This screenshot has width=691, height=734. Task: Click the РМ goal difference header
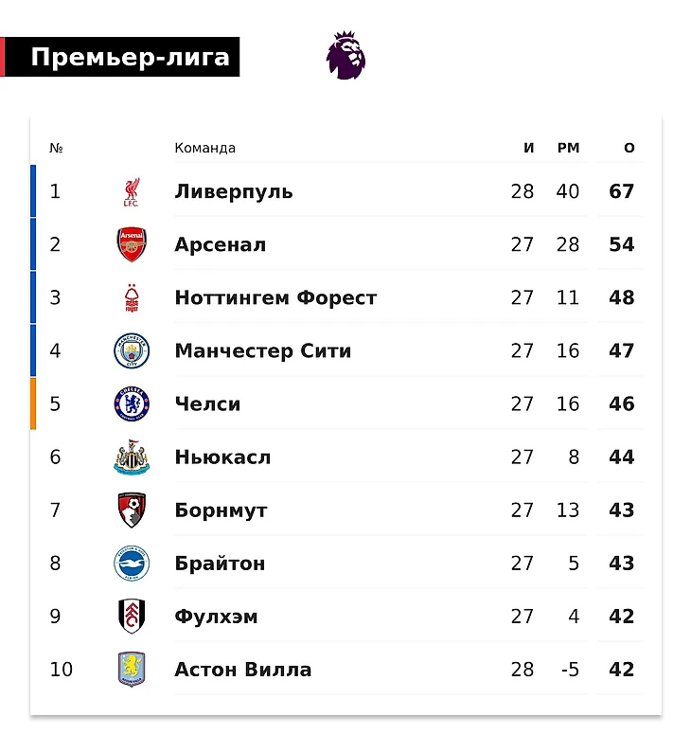point(568,148)
